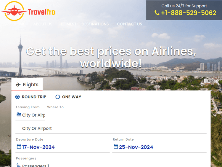222x167 pixels.
Task: Select the Round Trip radio button
Action: pyautogui.click(x=17, y=97)
